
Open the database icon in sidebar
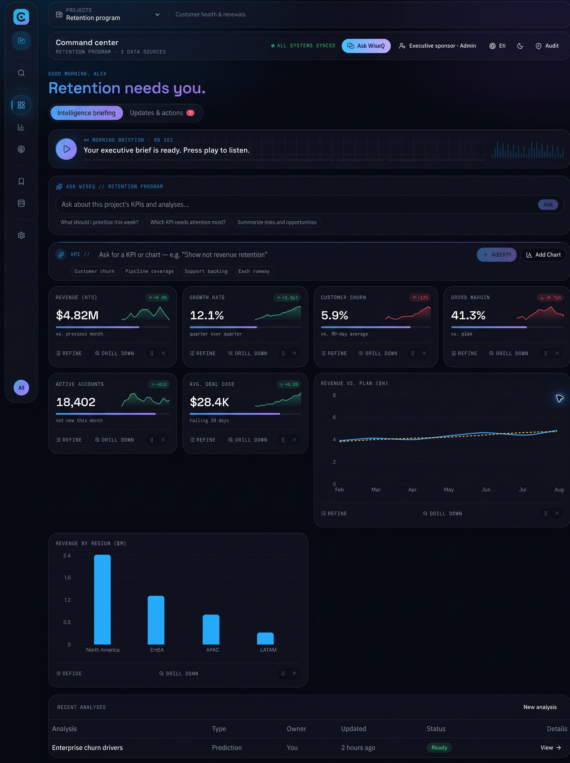click(x=21, y=203)
